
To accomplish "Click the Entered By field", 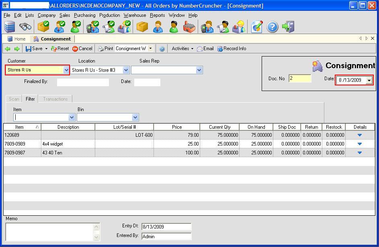I will pos(166,237).
